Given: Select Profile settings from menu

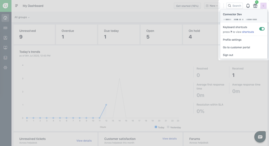Looking at the screenshot, I should (x=232, y=40).
